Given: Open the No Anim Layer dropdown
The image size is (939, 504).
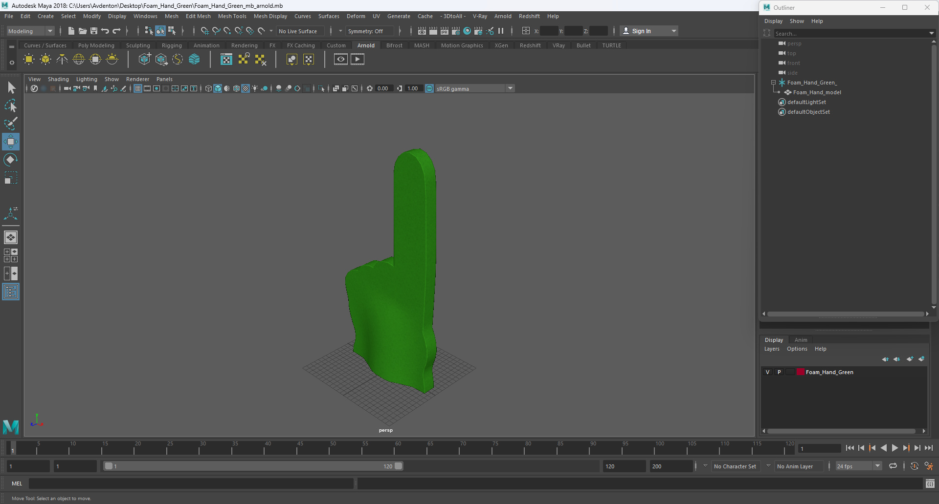Looking at the screenshot, I should [x=768, y=466].
